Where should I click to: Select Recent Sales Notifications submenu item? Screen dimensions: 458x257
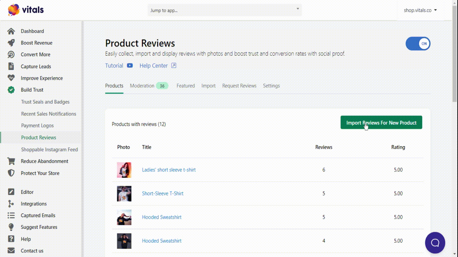(x=49, y=114)
